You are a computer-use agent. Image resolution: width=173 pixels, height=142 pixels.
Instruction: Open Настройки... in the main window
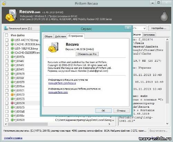pyautogui.click(x=159, y=28)
